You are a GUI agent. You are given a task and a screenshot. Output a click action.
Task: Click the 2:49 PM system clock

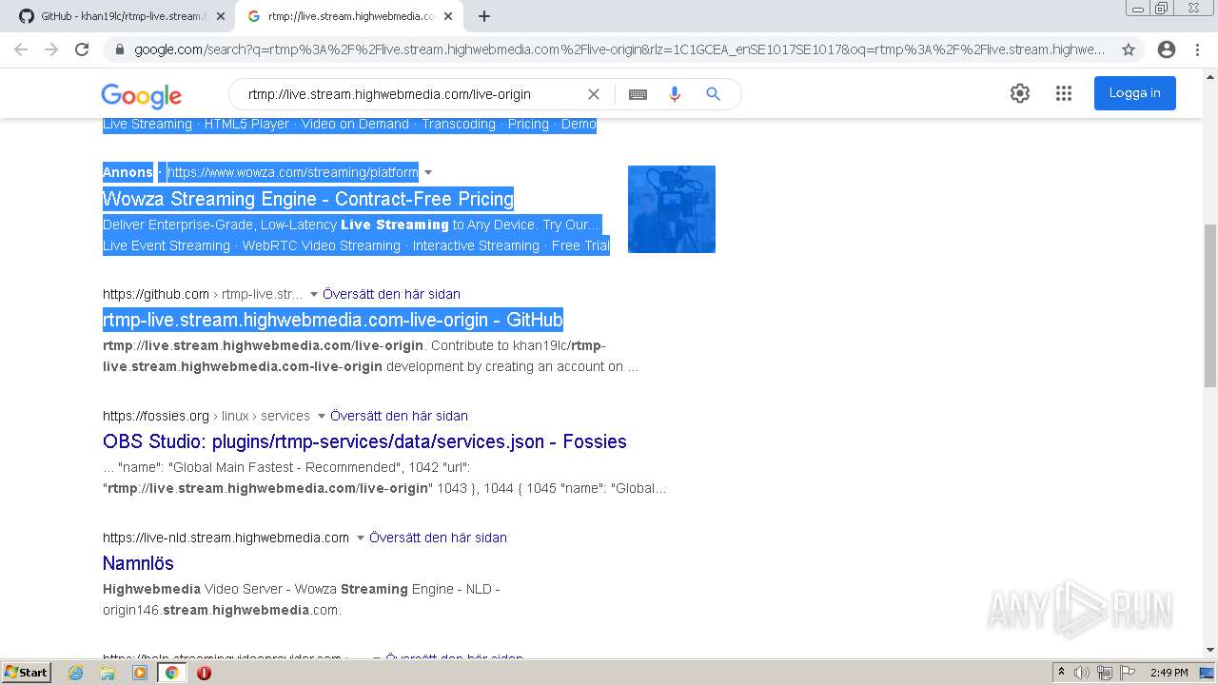tap(1169, 673)
